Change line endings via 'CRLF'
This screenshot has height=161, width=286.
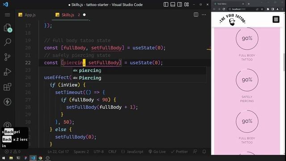tap(112, 152)
